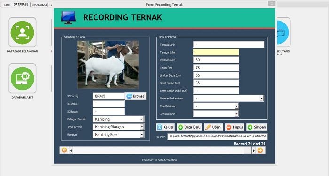This screenshot has width=329, height=176.
Task: Click the Berat Badan Induk (Kg) field
Action: [x=216, y=91]
